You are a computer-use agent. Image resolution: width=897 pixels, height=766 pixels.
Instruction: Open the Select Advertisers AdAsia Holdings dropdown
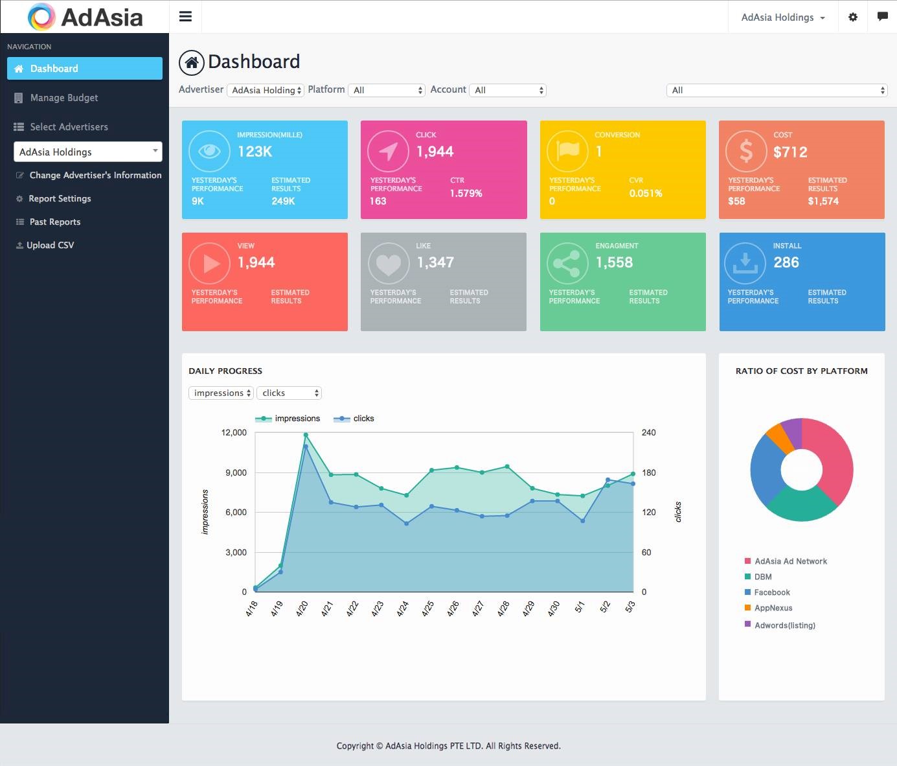(x=87, y=152)
